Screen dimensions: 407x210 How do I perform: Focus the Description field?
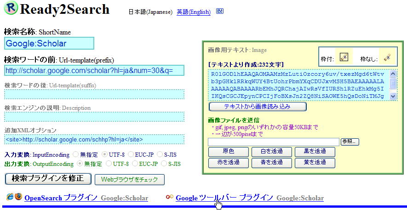94,117
